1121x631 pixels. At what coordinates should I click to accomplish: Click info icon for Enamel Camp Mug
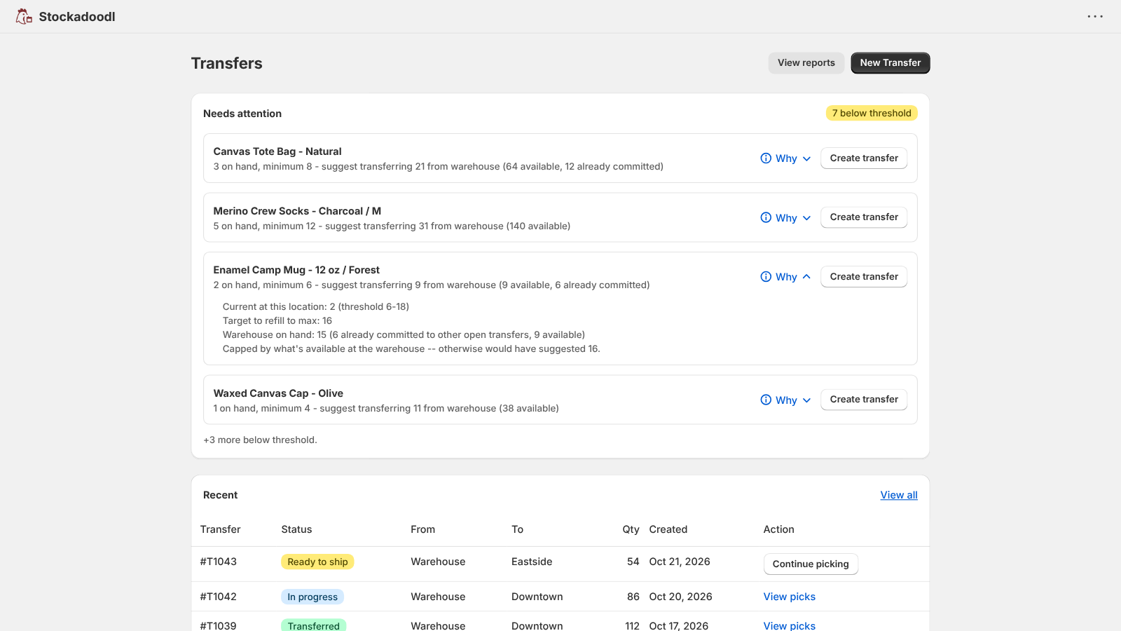click(x=766, y=277)
